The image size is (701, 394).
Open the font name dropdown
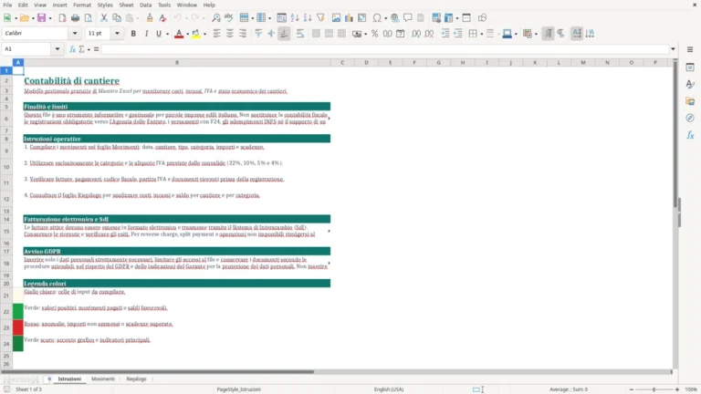(75, 34)
